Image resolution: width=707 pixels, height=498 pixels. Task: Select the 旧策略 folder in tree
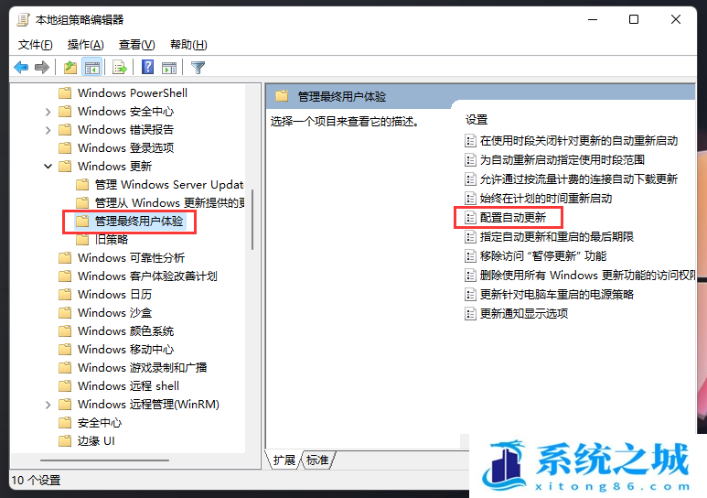pos(112,239)
